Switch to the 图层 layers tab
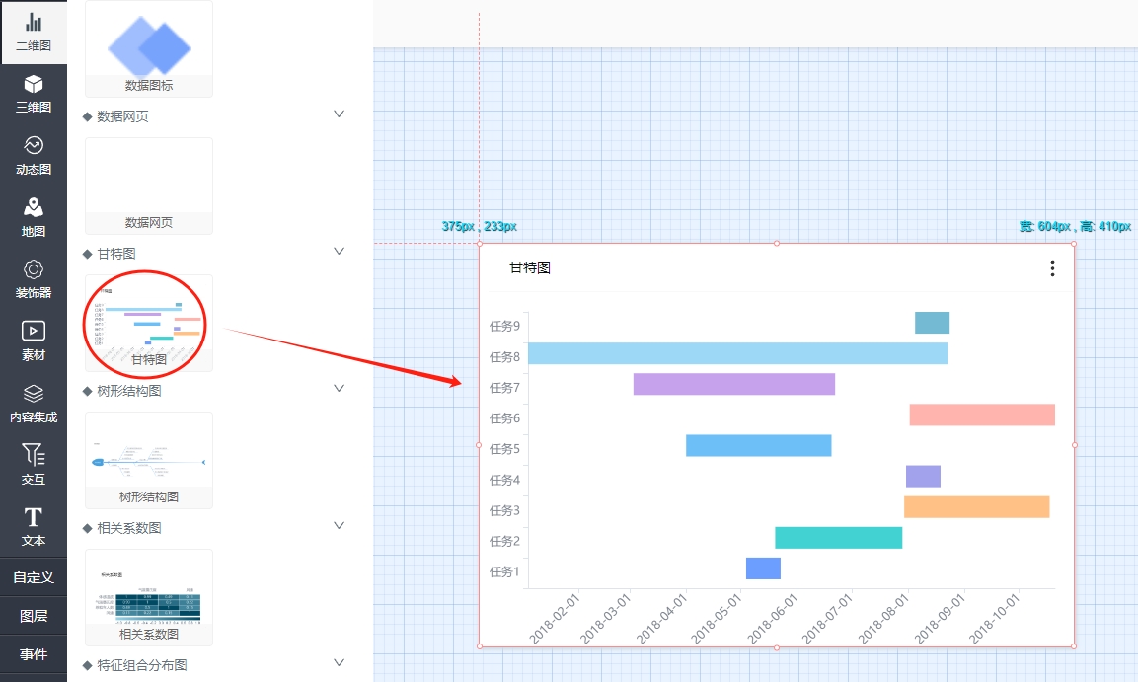Viewport: 1138px width, 682px height. [x=34, y=616]
